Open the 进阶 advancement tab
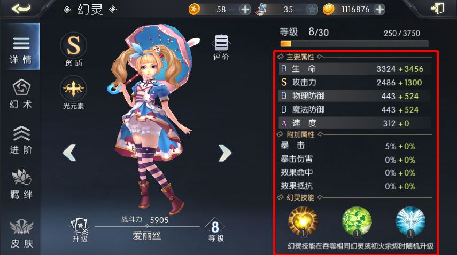The width and height of the screenshot is (457, 255). coord(21,140)
